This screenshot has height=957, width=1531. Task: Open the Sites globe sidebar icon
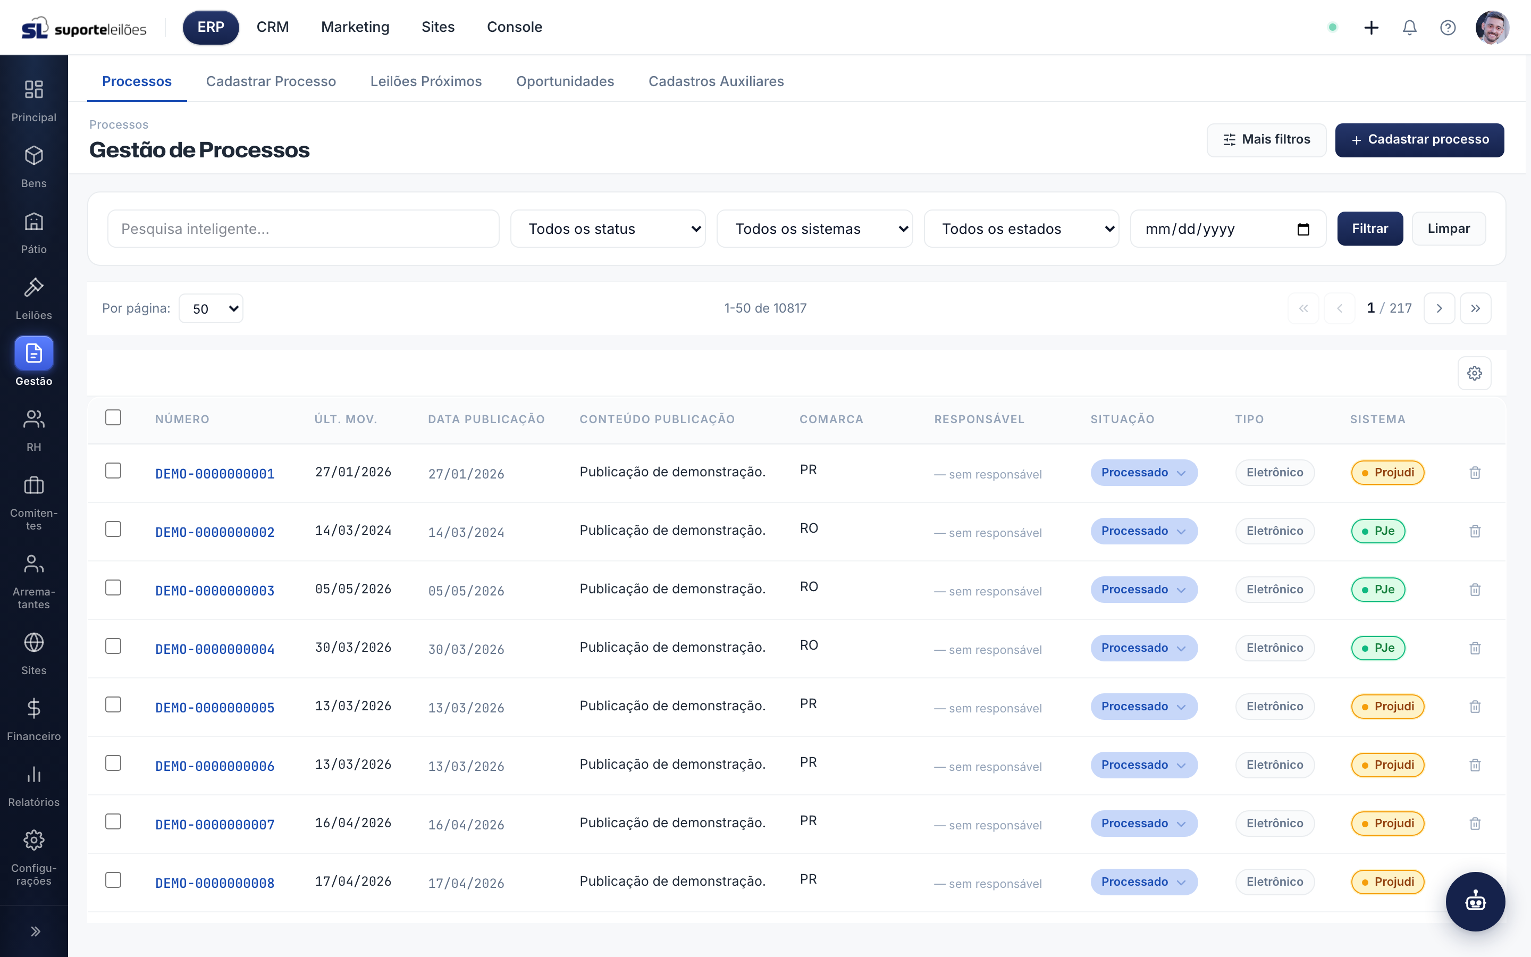pos(33,642)
